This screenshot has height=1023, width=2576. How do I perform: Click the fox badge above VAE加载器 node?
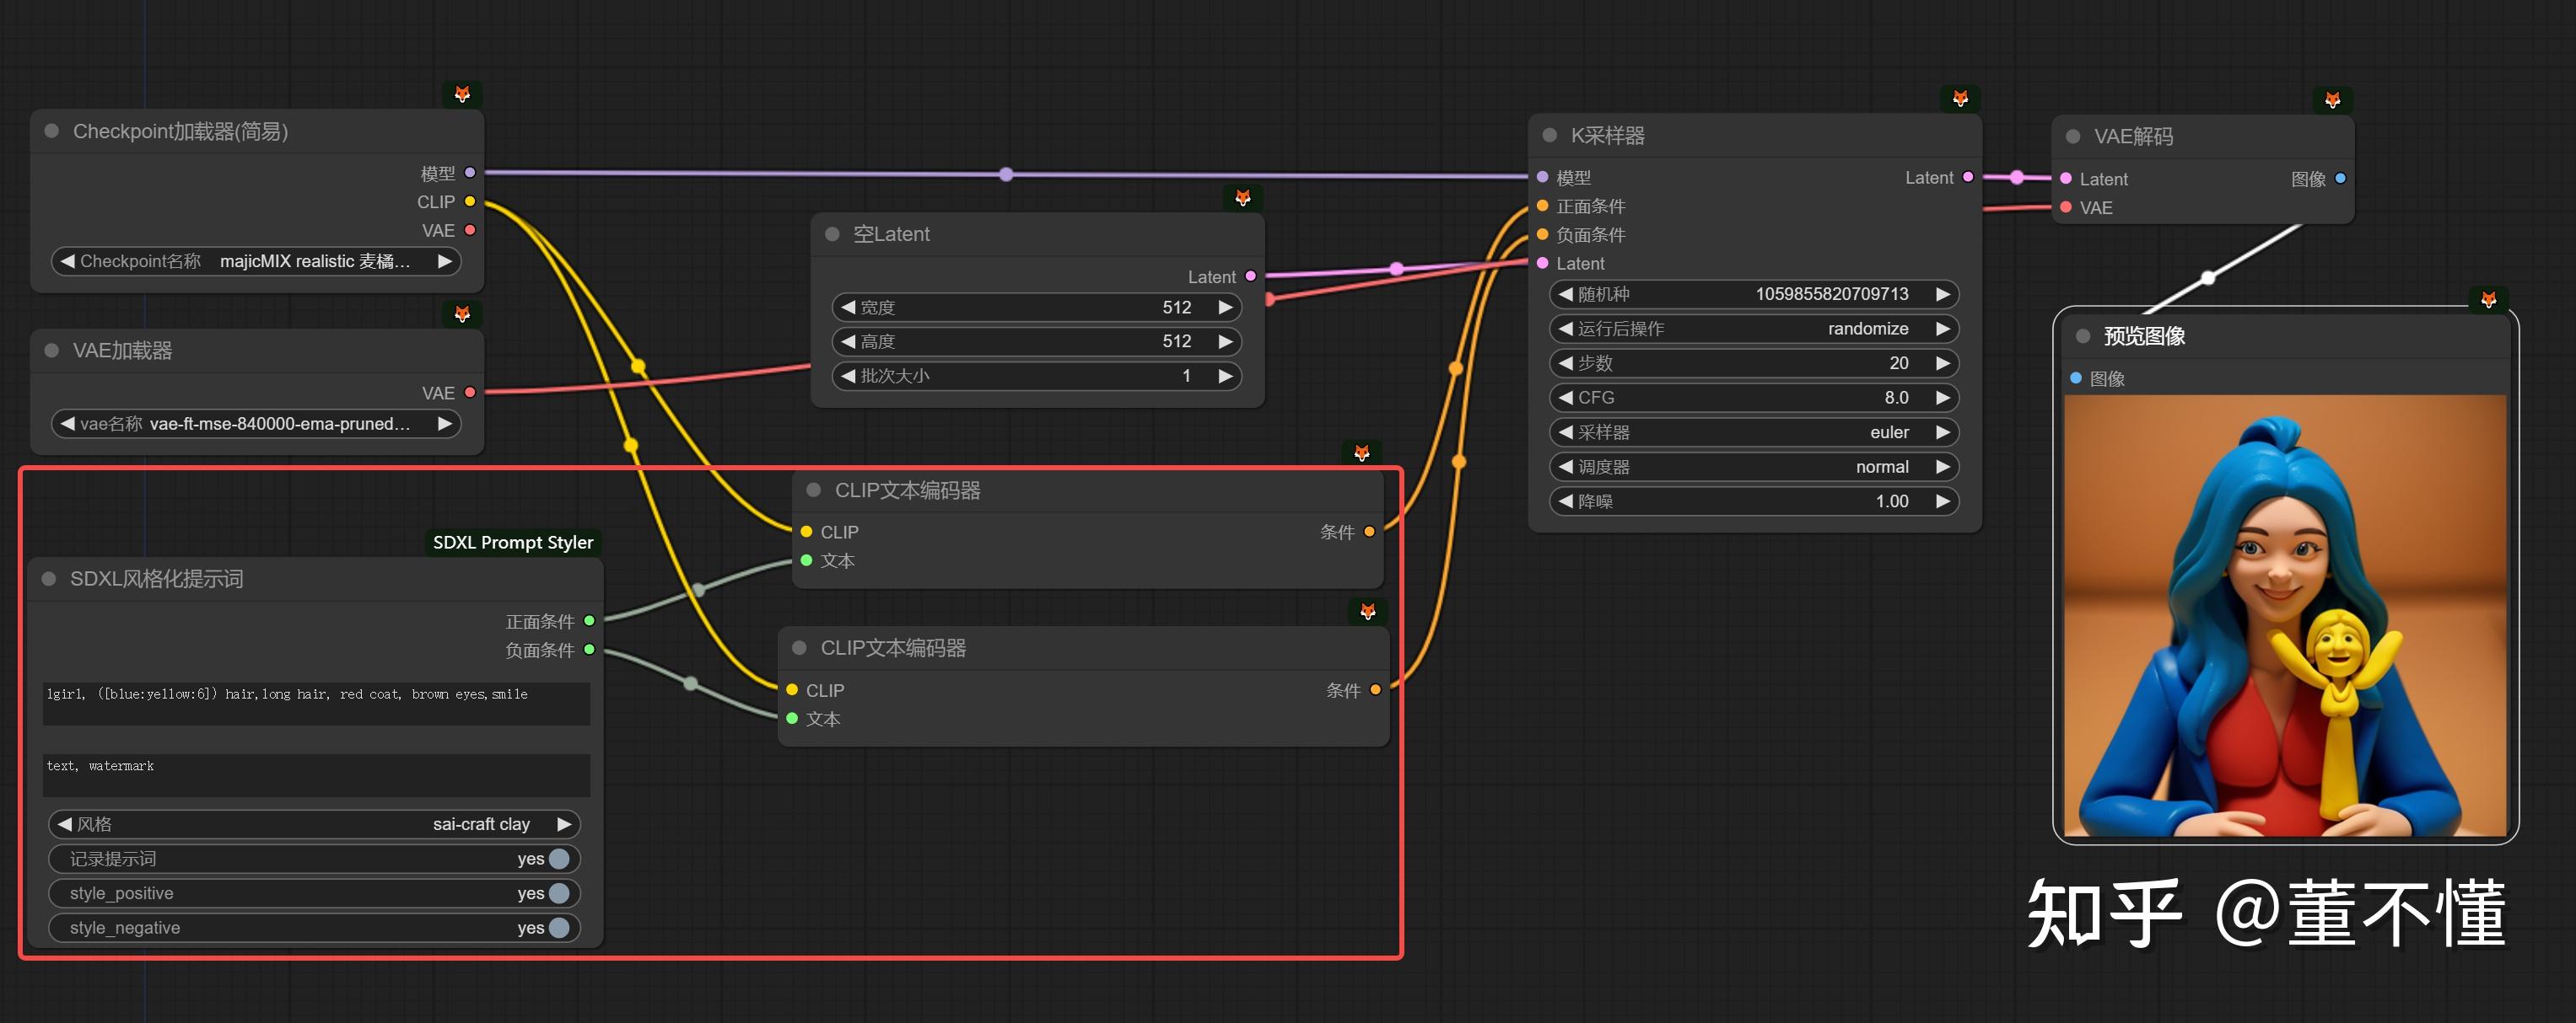point(462,313)
